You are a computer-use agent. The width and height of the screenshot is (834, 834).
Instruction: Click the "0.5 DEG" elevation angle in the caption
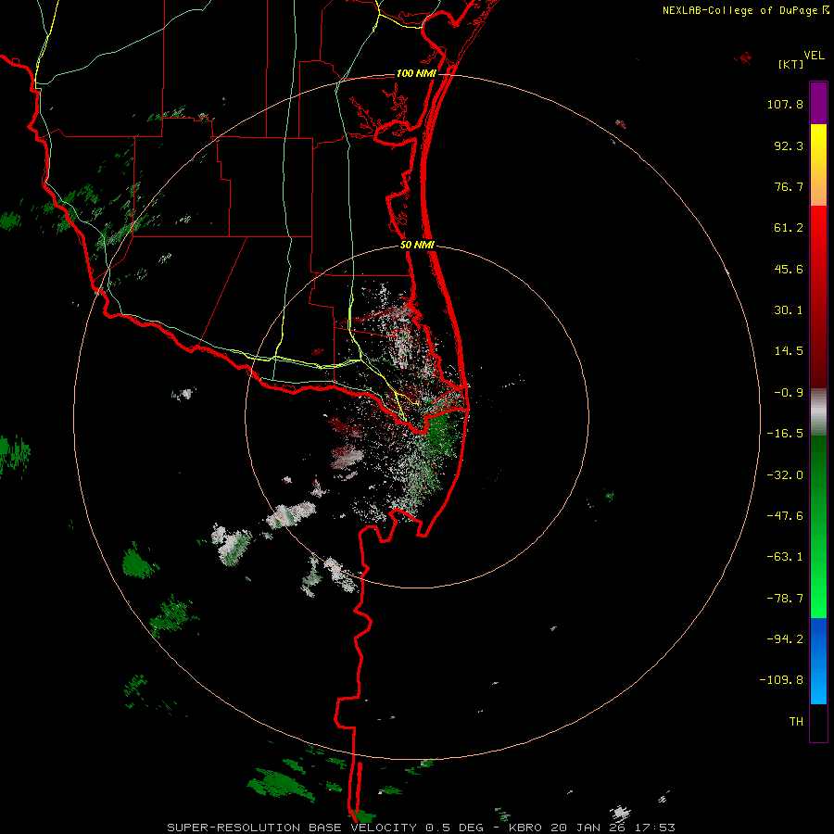[455, 828]
